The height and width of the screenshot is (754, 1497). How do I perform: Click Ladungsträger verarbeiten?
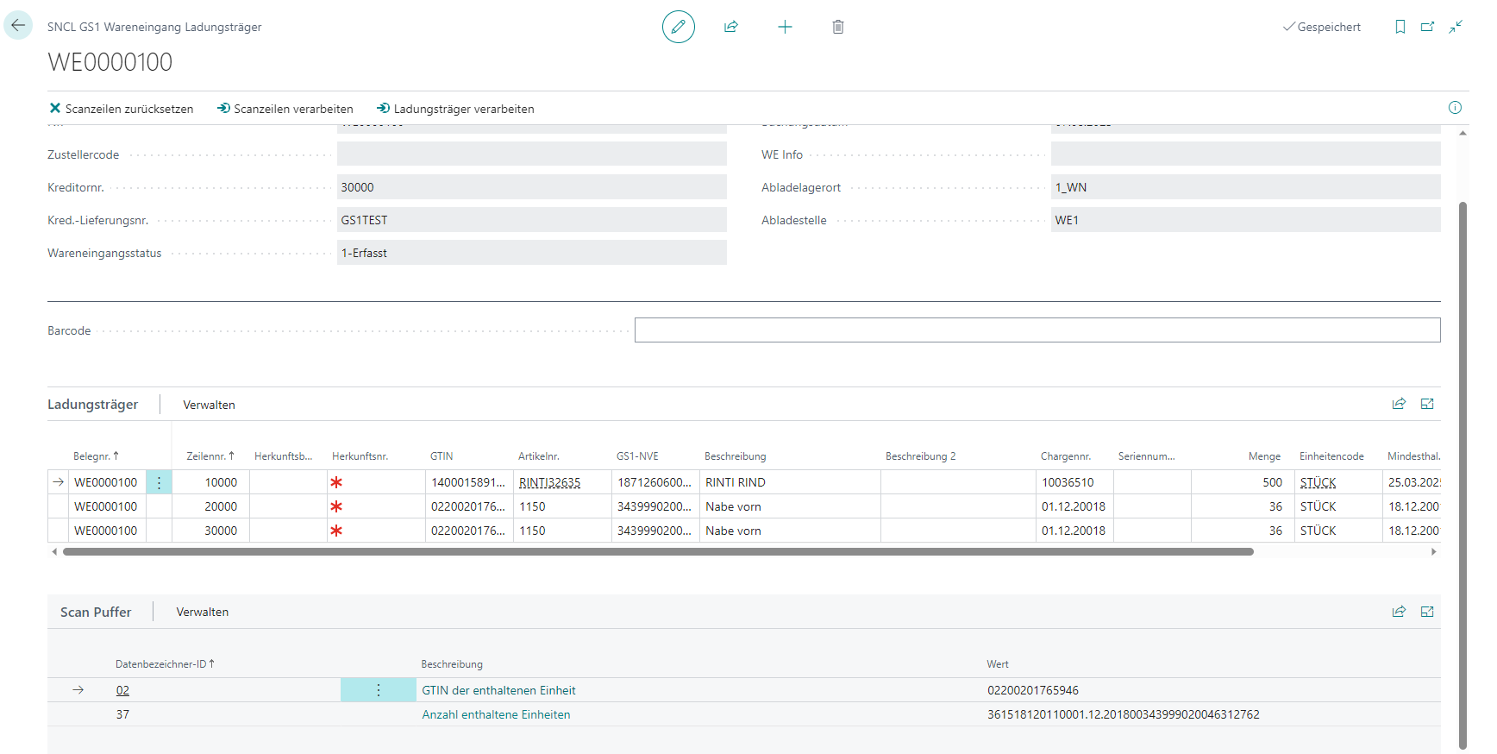pos(455,109)
